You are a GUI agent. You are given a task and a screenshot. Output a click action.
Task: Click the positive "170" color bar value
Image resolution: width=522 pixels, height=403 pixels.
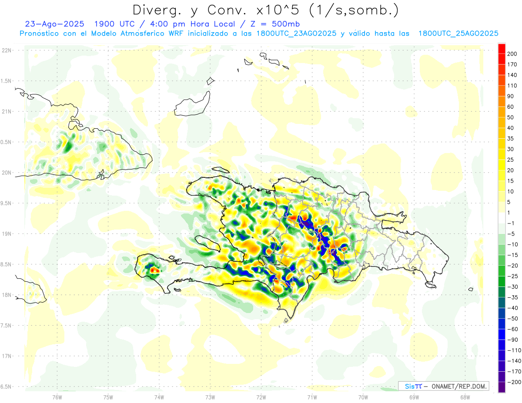pos(512,64)
